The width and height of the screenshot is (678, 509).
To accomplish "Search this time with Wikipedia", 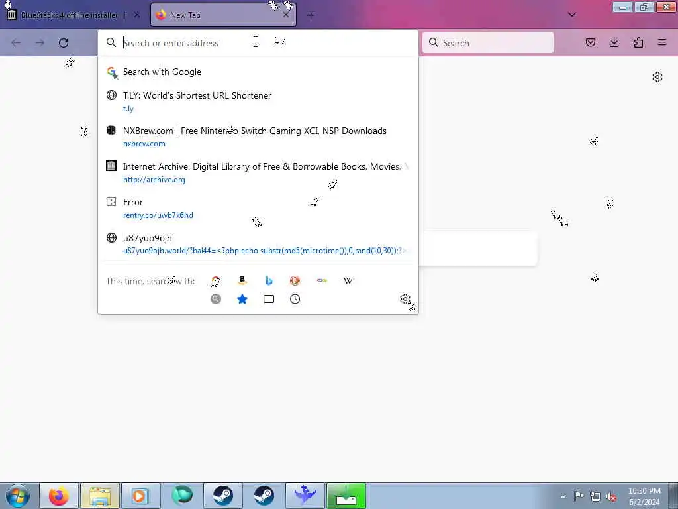I will pos(348,280).
